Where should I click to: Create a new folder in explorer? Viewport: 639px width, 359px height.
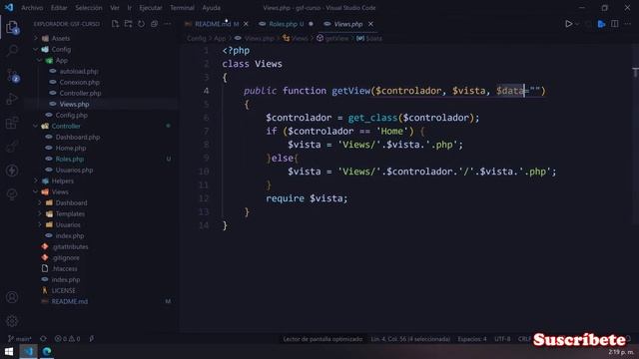(x=129, y=24)
